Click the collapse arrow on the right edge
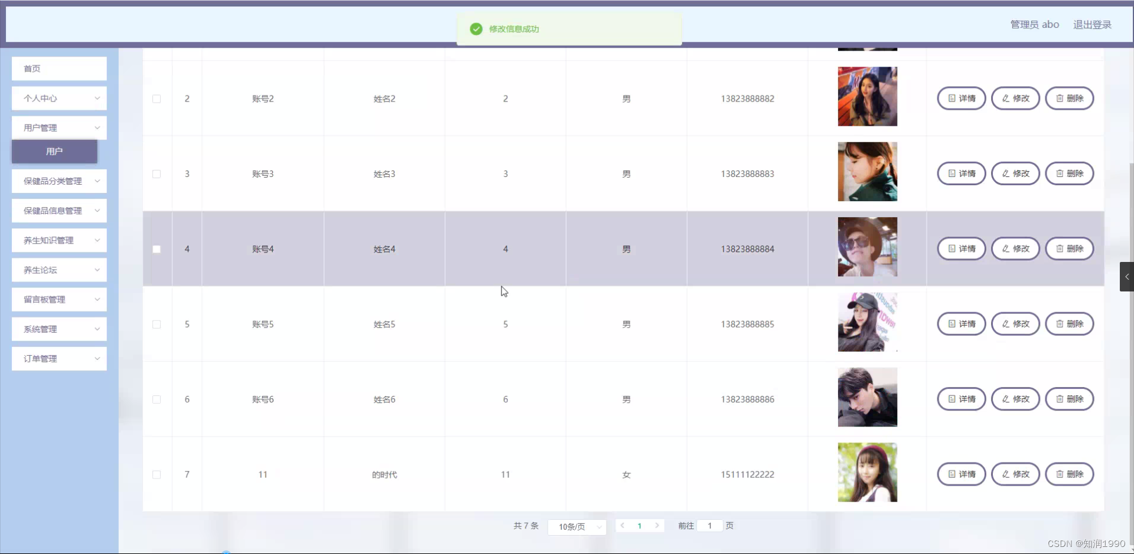 point(1127,276)
